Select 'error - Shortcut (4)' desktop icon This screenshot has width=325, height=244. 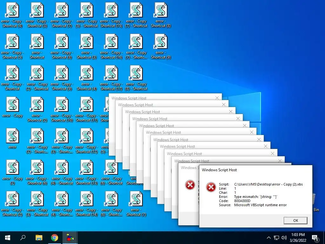point(87,78)
